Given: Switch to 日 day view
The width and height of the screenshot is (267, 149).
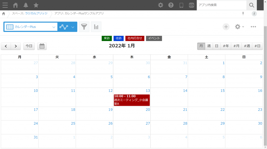Looking at the screenshot, I should click(x=217, y=46).
